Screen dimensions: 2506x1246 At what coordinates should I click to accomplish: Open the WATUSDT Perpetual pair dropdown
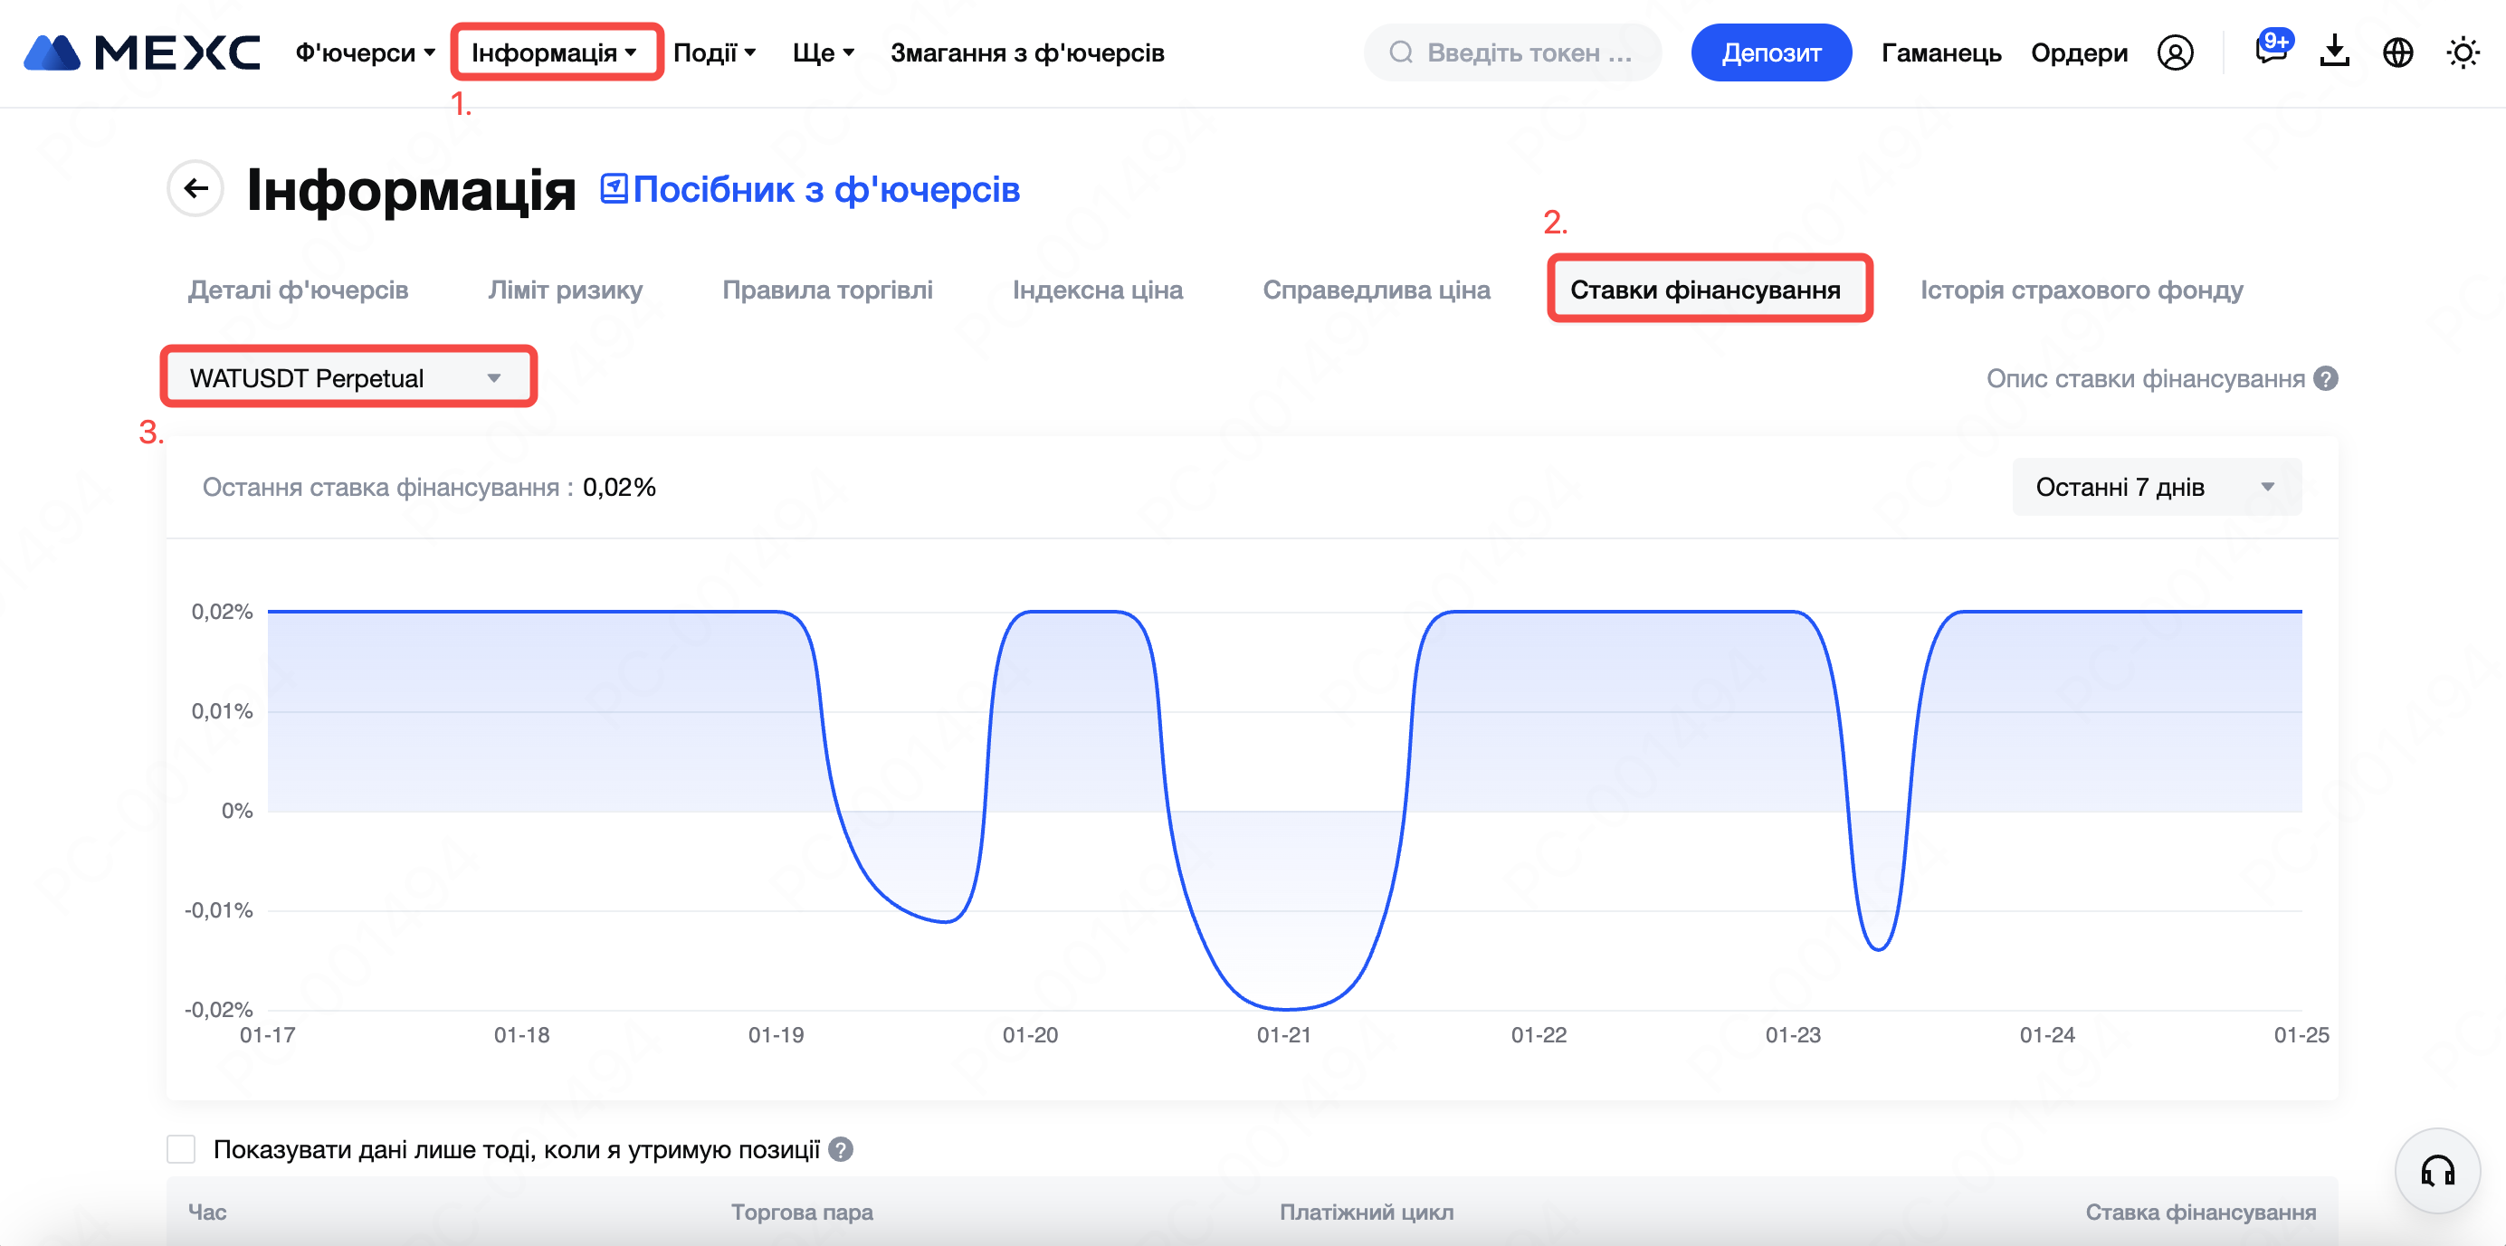pos(348,377)
